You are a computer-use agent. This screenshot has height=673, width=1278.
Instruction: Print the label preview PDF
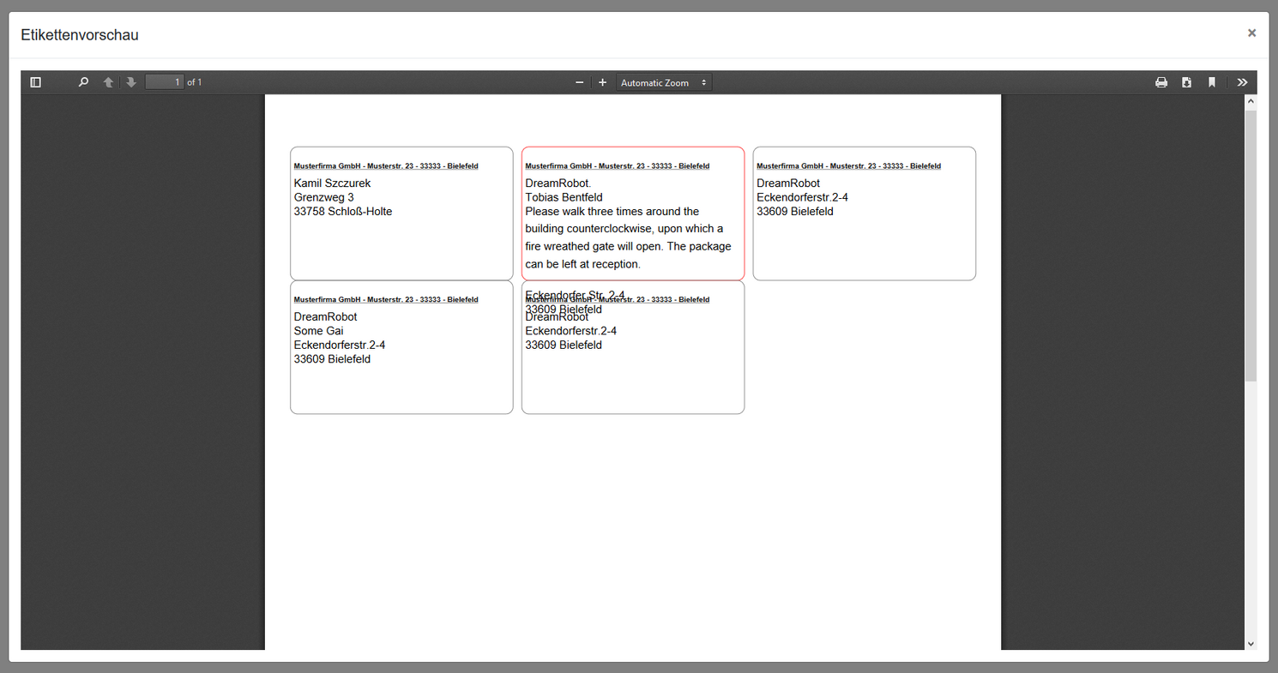click(x=1161, y=82)
